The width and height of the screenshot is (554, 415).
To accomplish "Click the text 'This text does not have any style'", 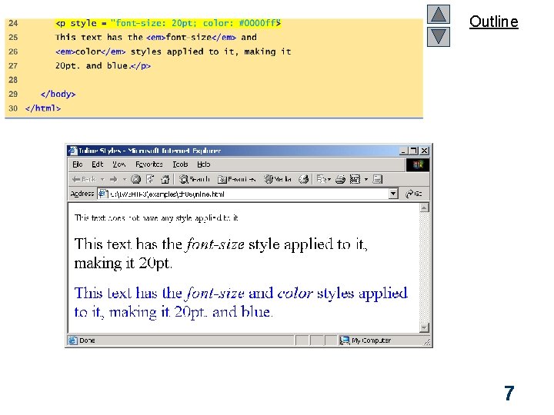I will pyautogui.click(x=133, y=218).
